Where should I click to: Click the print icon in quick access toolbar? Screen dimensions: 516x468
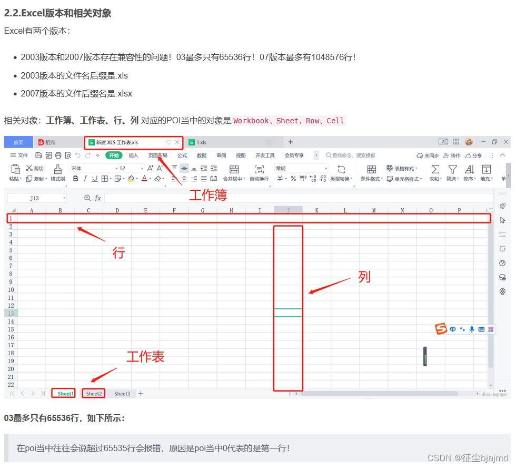(58, 155)
